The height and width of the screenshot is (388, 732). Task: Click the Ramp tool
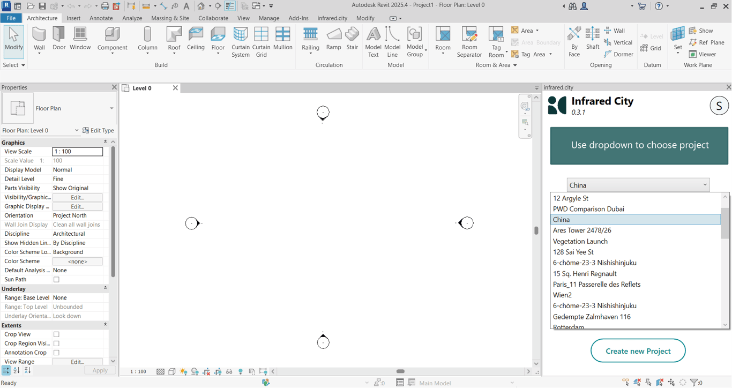(x=333, y=39)
